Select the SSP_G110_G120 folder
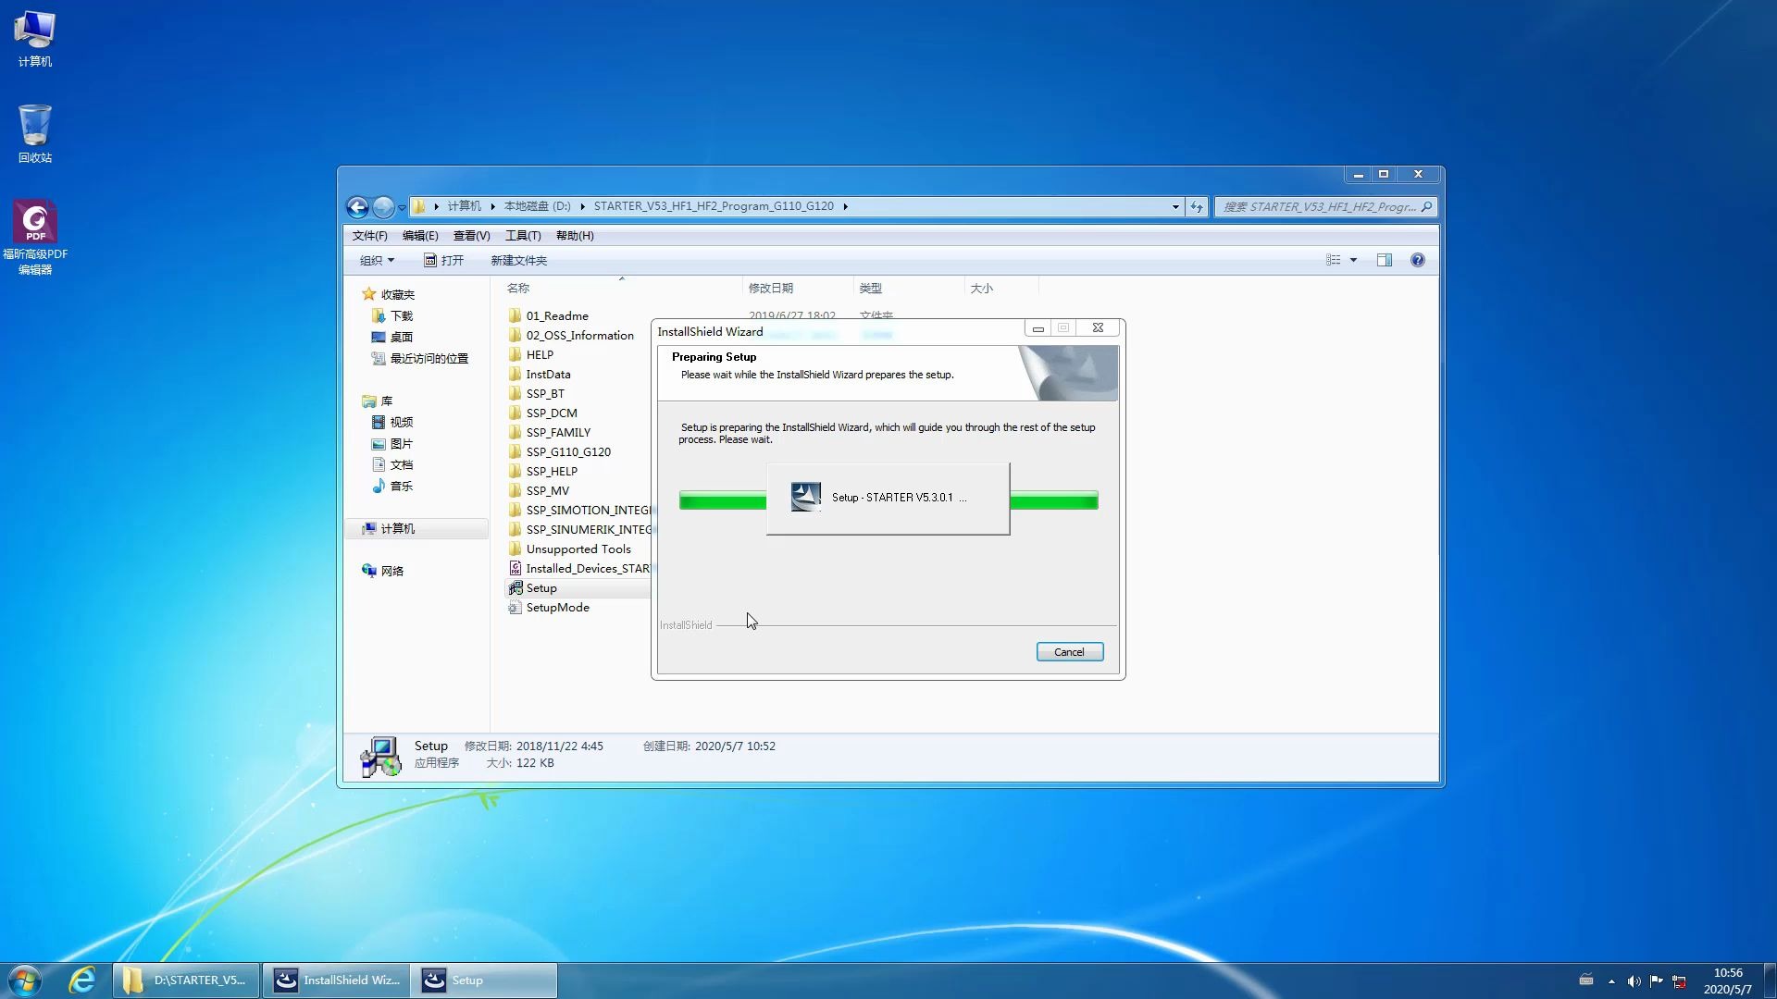1777x999 pixels. (x=560, y=451)
